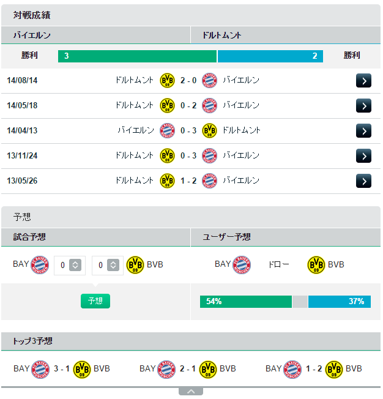Click Bayern crest in user prediction section
This screenshot has height=399, width=383.
242,266
